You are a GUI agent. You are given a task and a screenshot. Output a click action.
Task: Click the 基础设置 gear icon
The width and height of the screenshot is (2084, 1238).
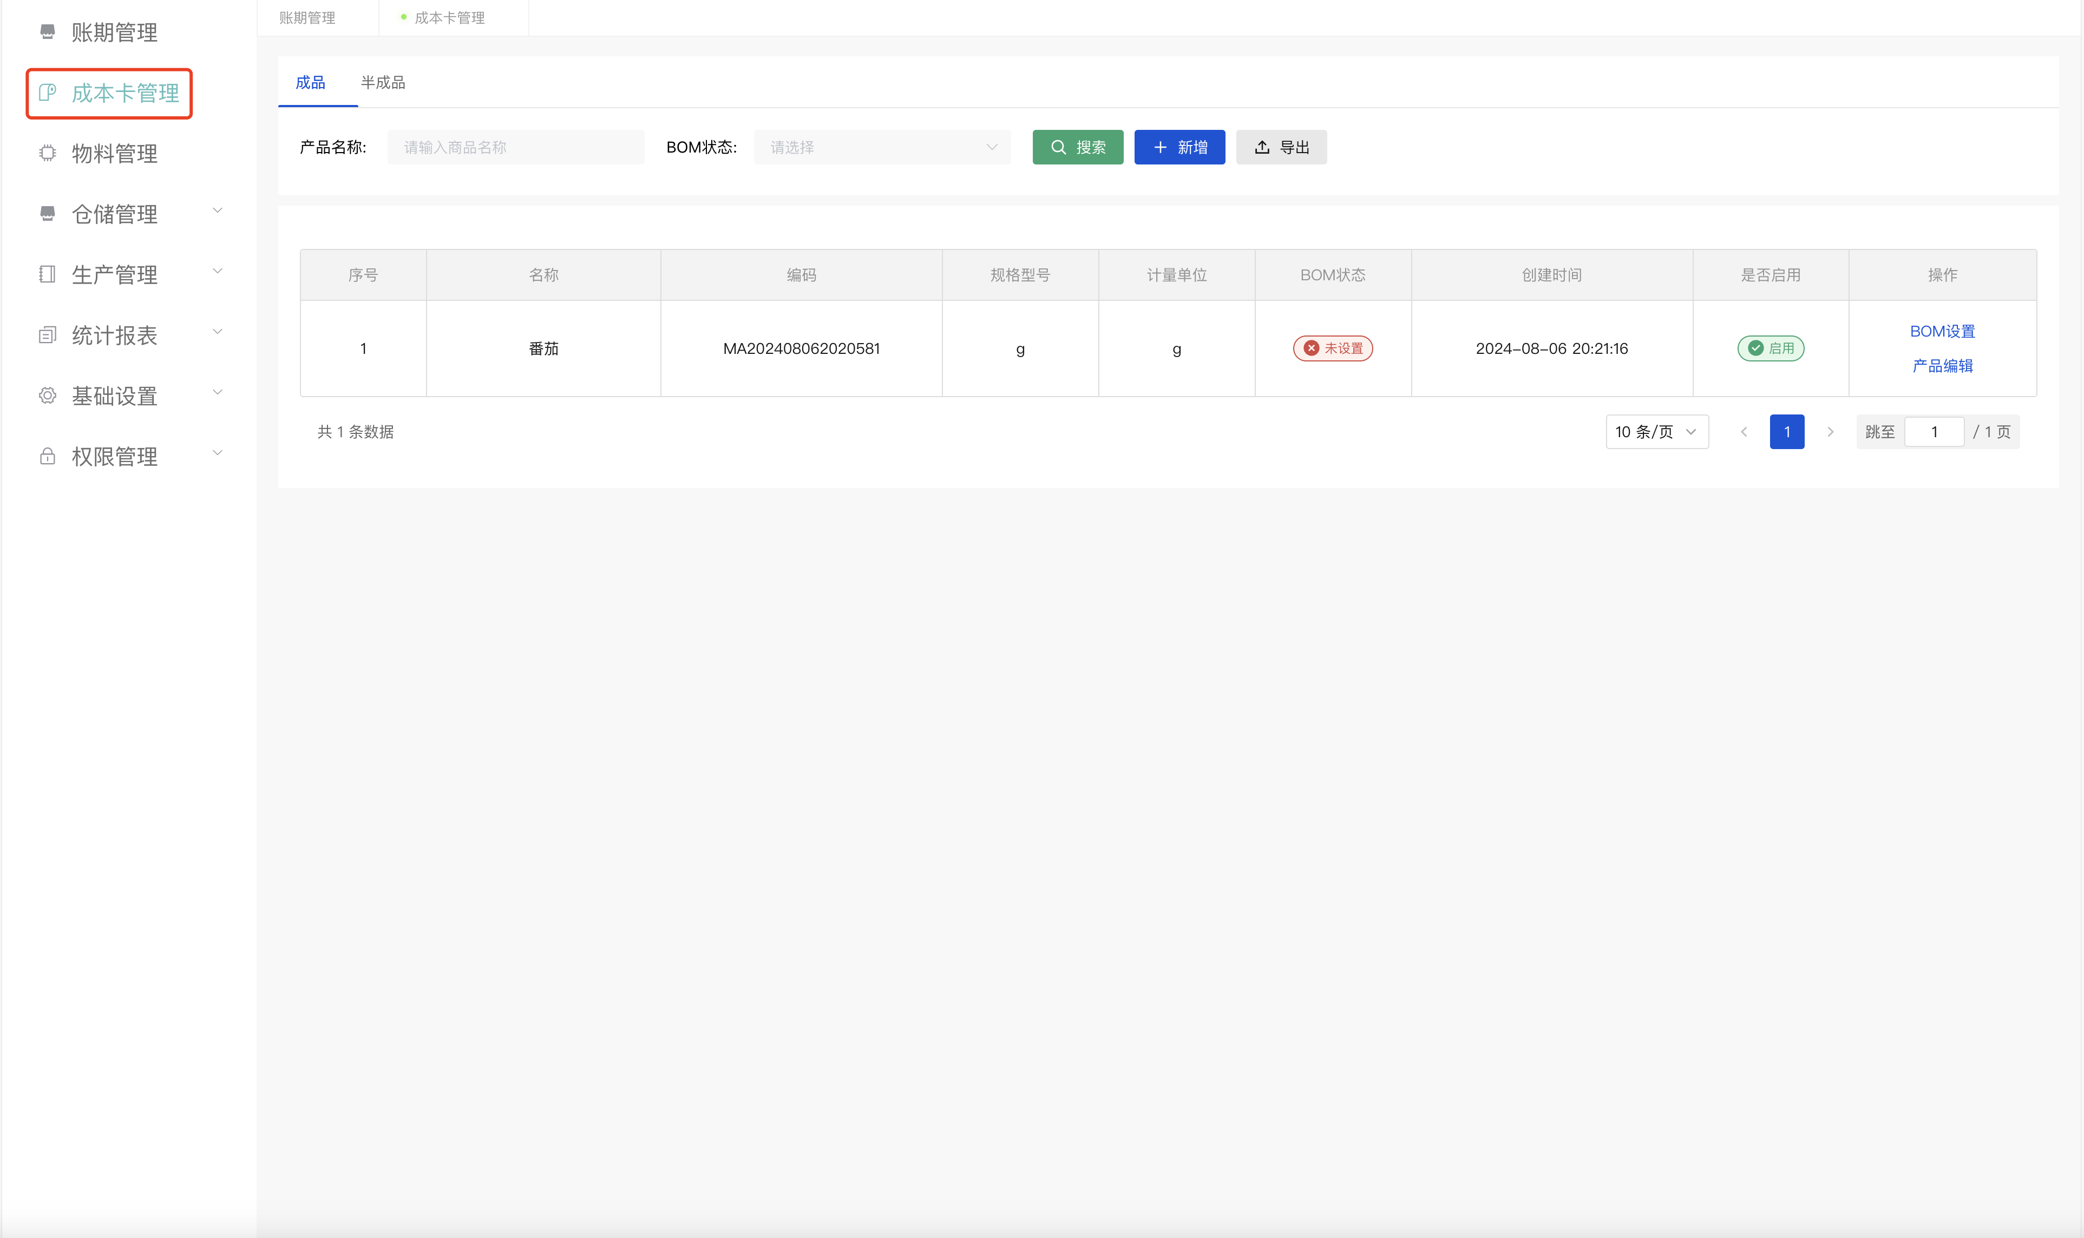[x=48, y=396]
